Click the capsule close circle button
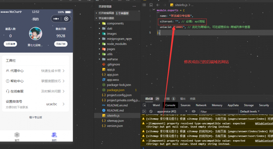This screenshot has height=149, width=273. click(x=67, y=19)
